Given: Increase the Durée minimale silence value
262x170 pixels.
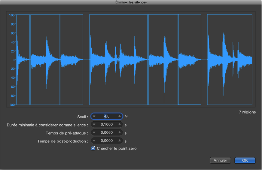Looking at the screenshot, I should click(x=120, y=125).
